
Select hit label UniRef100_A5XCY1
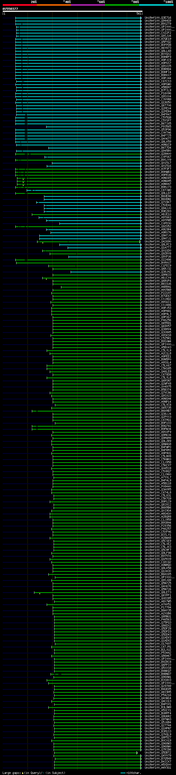tap(158, 710)
